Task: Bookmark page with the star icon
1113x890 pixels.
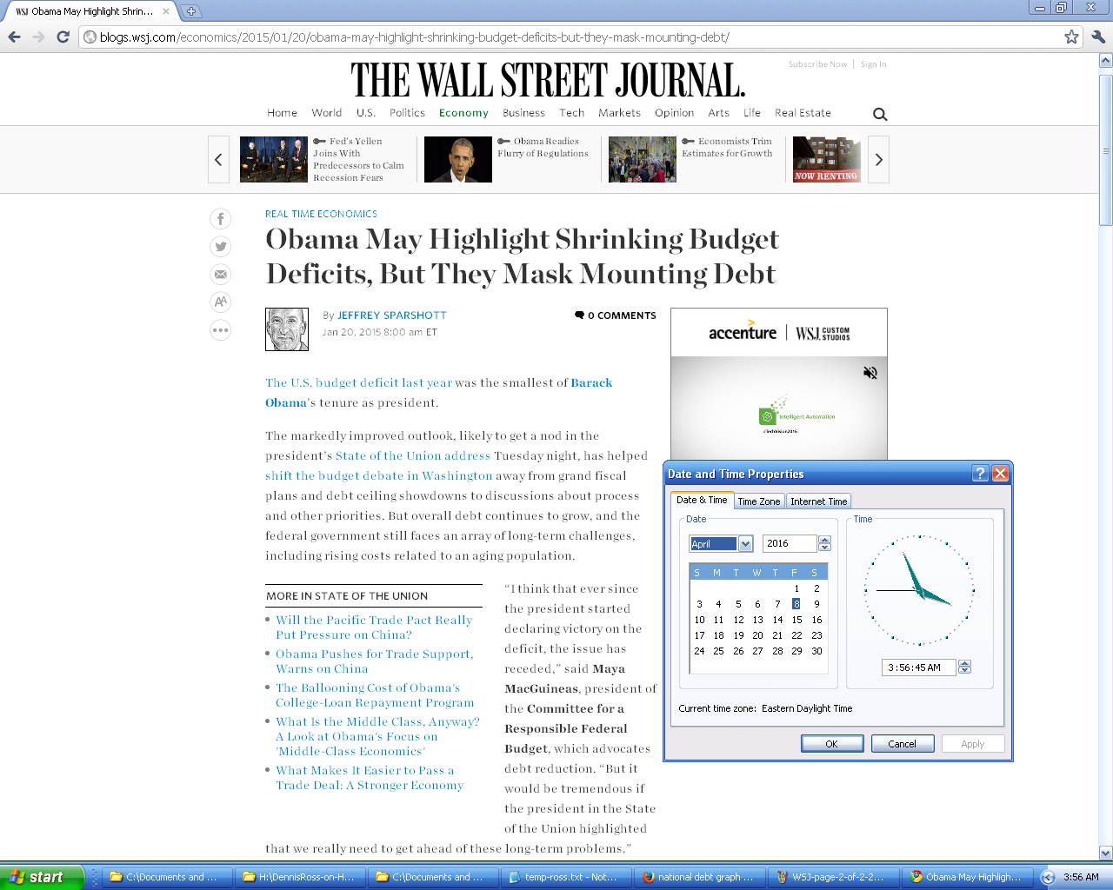Action: (x=1071, y=37)
